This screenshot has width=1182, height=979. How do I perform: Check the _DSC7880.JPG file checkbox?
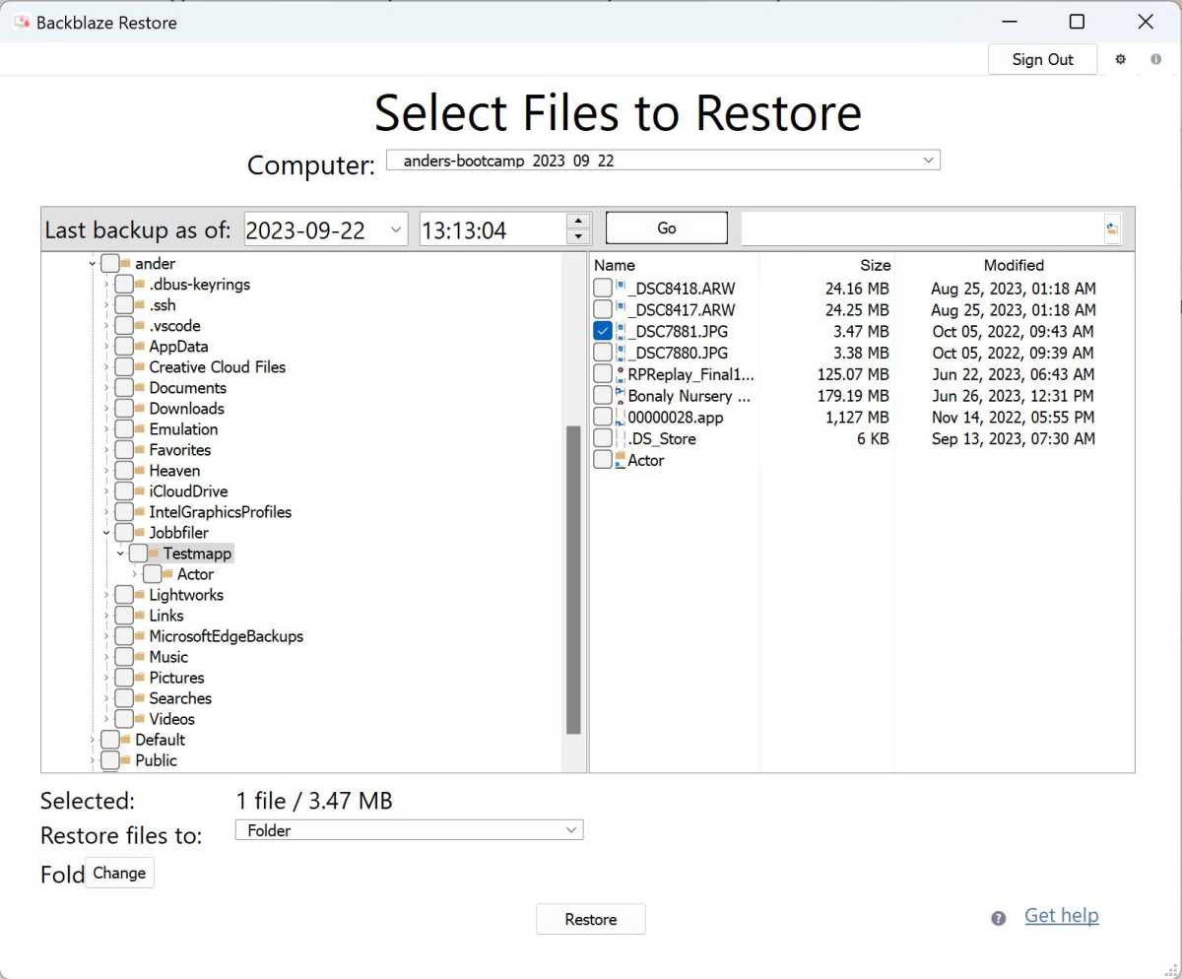point(603,353)
